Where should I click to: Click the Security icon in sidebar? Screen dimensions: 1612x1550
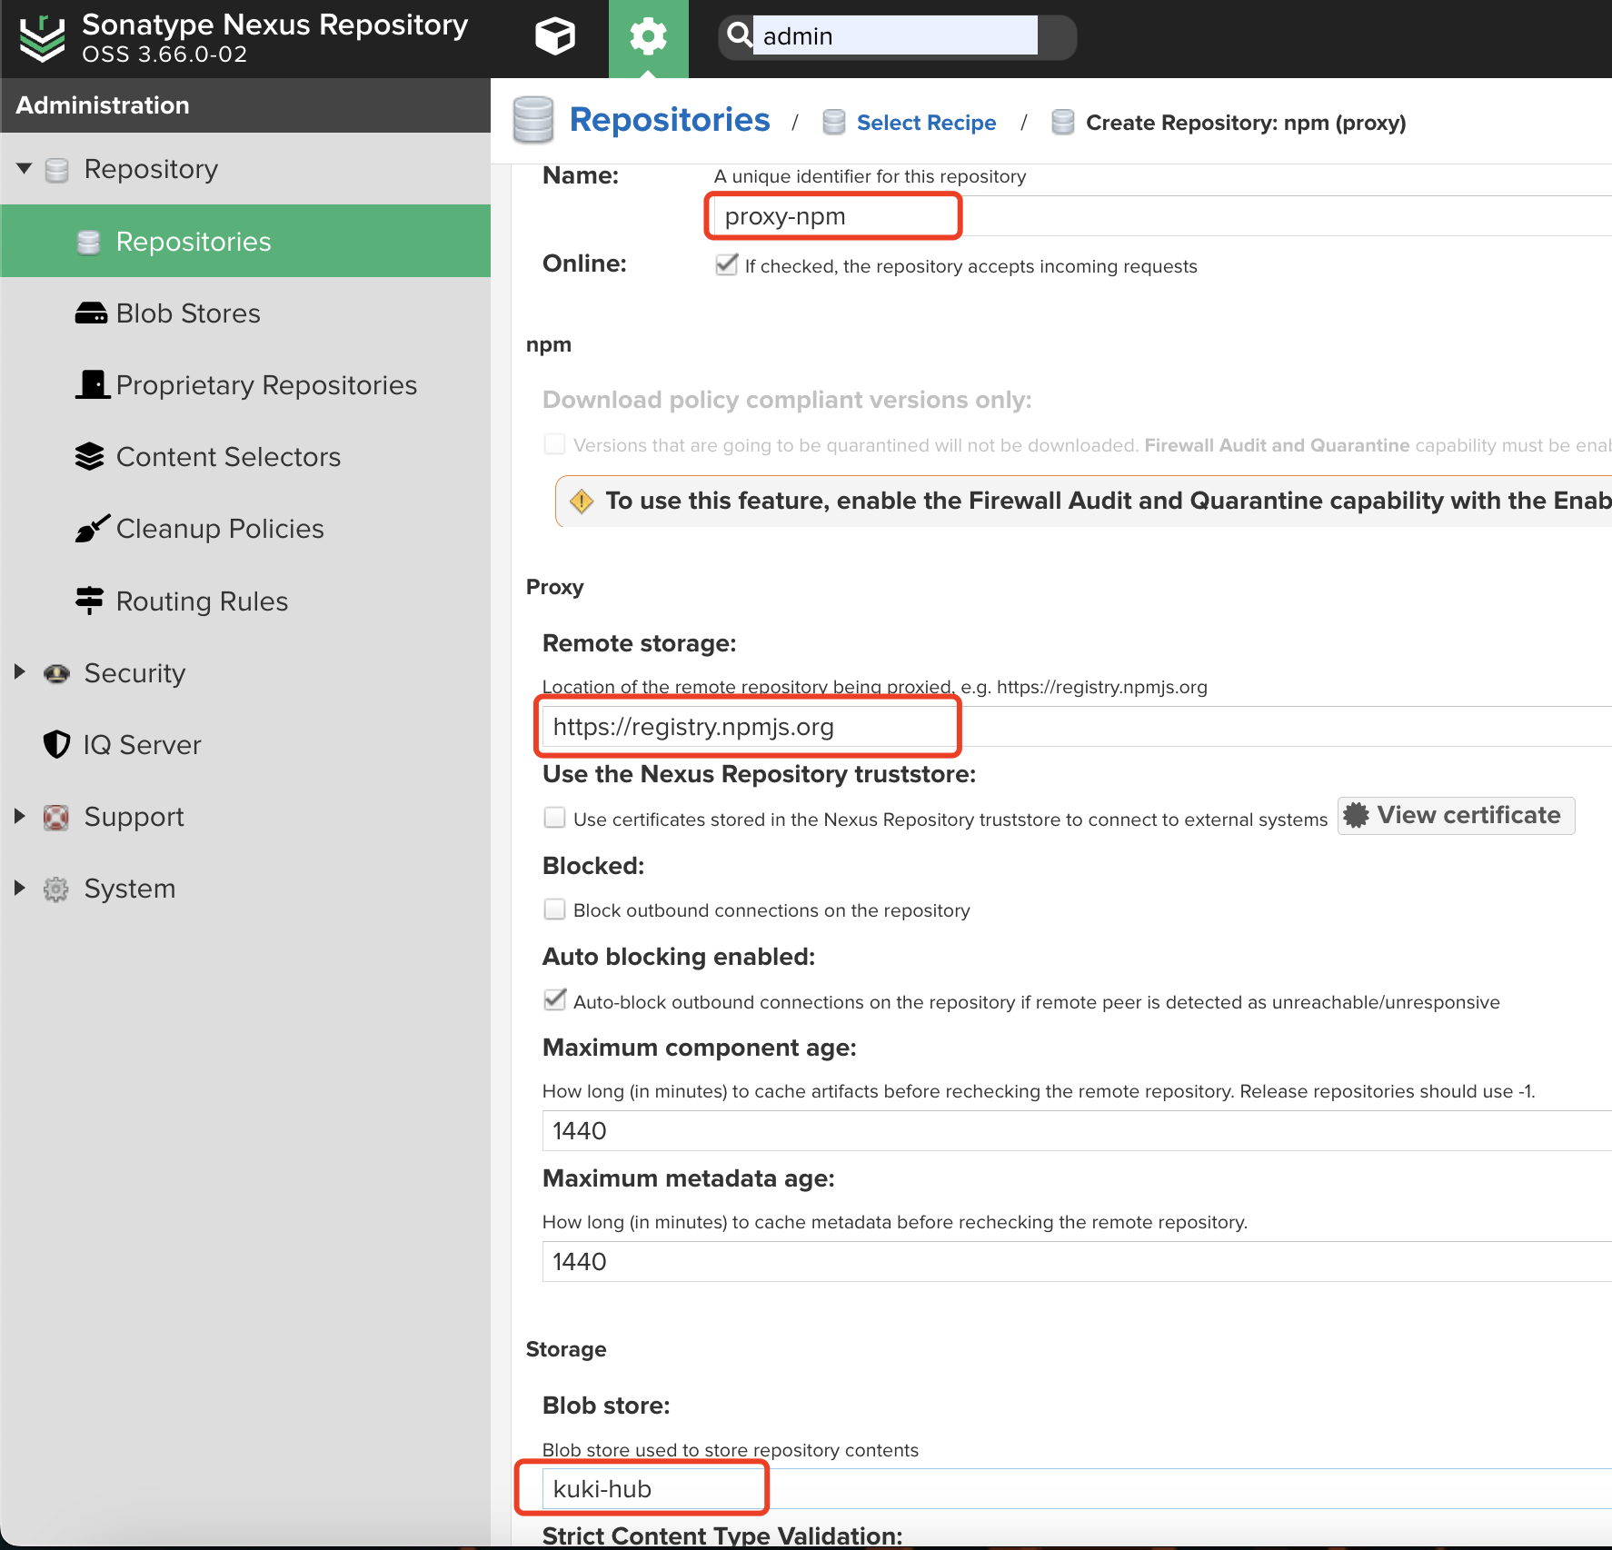[56, 673]
